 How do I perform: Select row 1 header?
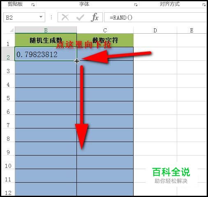point(8,40)
